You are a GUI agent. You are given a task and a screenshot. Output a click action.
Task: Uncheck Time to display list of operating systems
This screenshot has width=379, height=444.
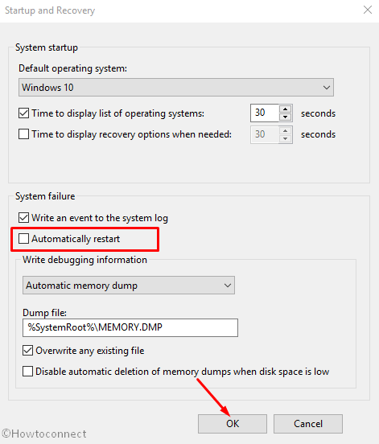coord(23,113)
